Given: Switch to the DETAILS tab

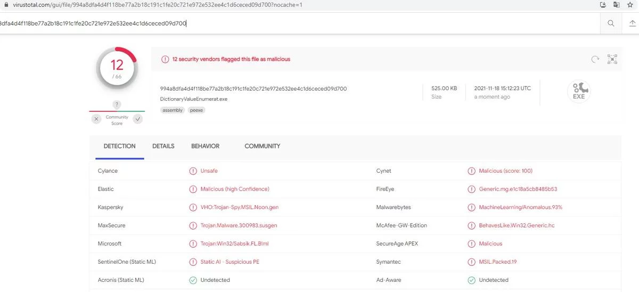Looking at the screenshot, I should tap(163, 146).
